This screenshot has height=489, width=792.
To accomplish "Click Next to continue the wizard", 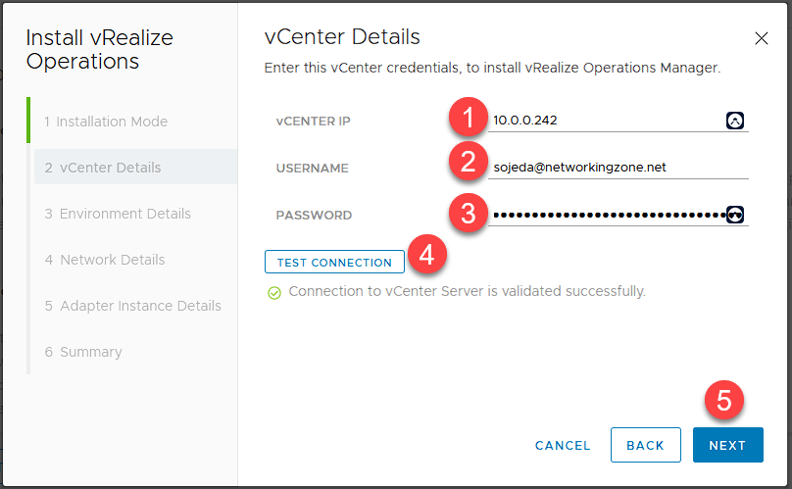I will point(727,445).
